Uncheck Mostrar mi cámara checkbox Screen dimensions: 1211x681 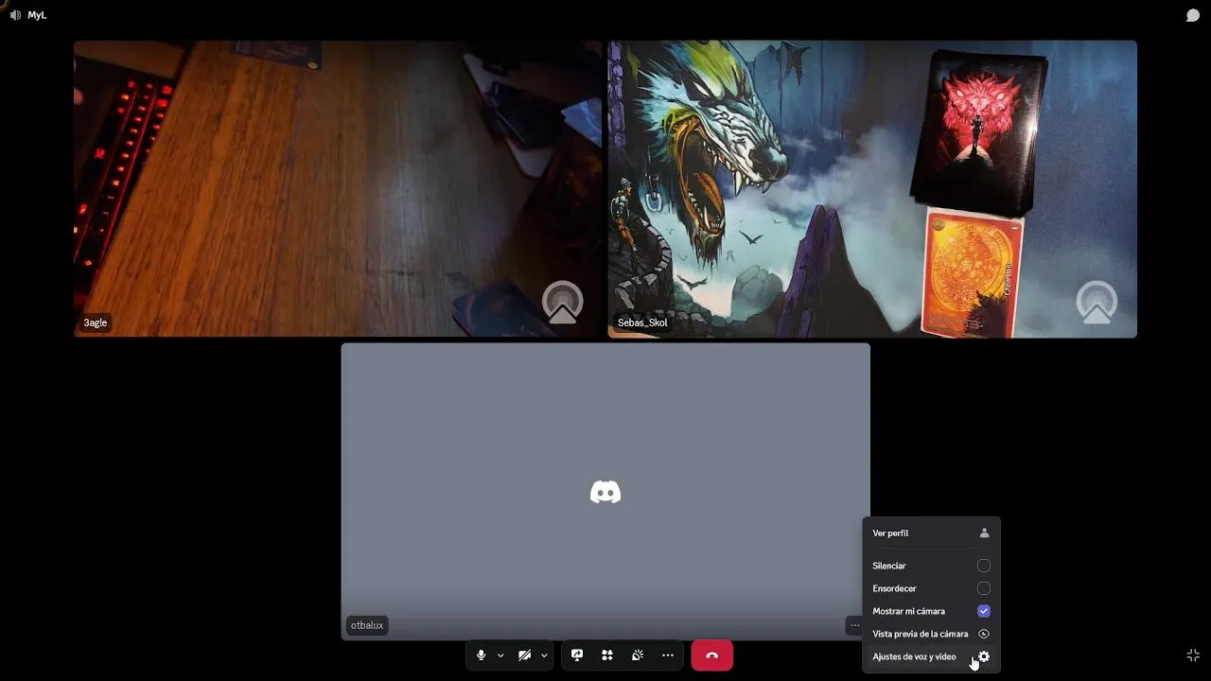[x=984, y=611]
